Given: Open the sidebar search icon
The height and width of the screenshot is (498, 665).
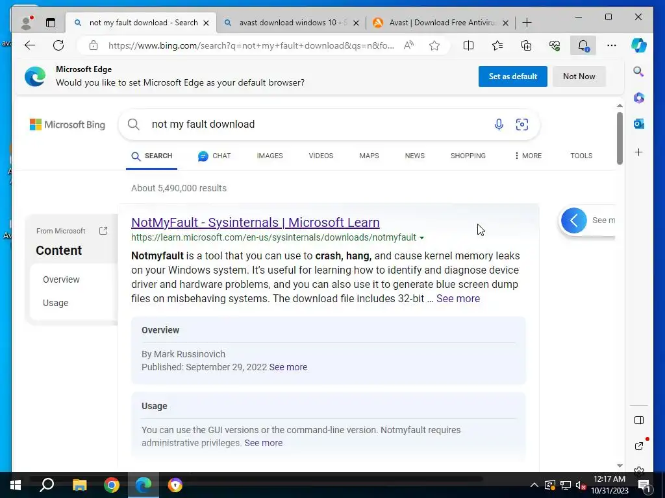Looking at the screenshot, I should click(x=639, y=71).
